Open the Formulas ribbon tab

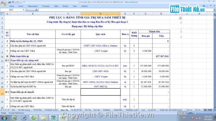(x=46, y=6)
